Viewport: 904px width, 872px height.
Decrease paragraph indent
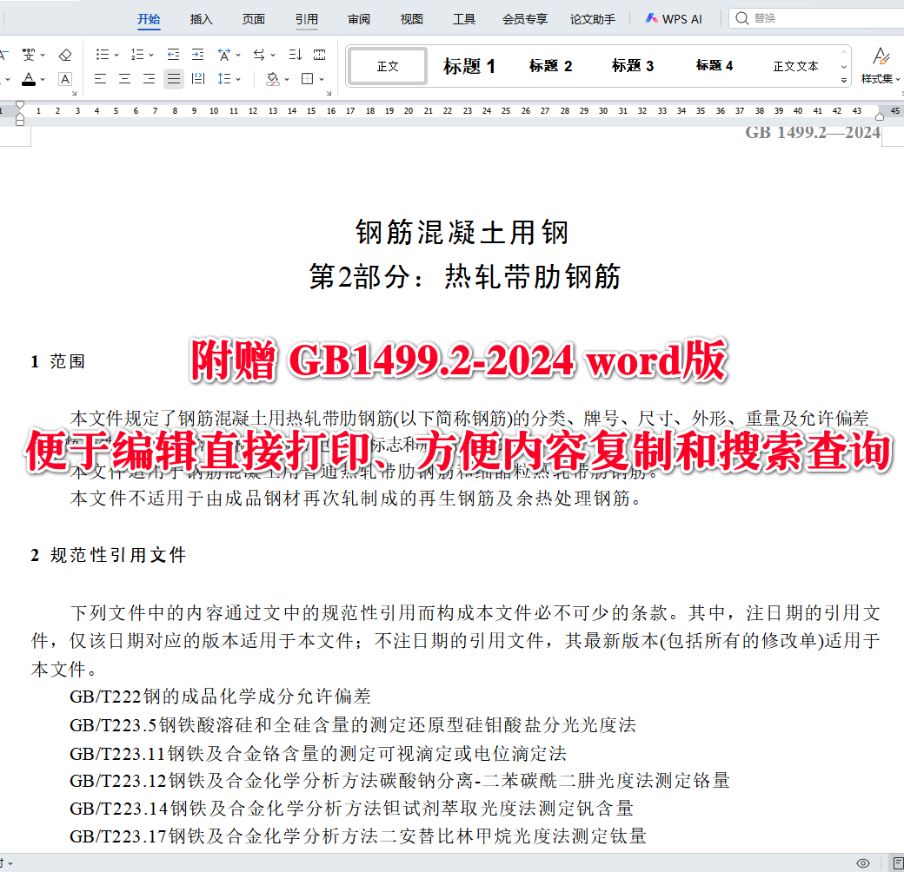click(x=173, y=55)
